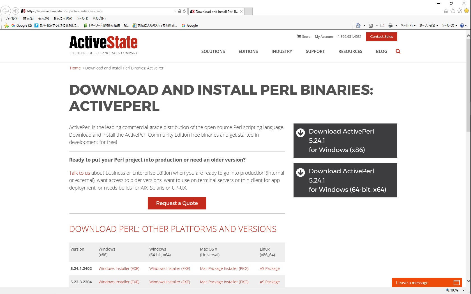Open the INDUSTRY navigation item

pos(282,52)
